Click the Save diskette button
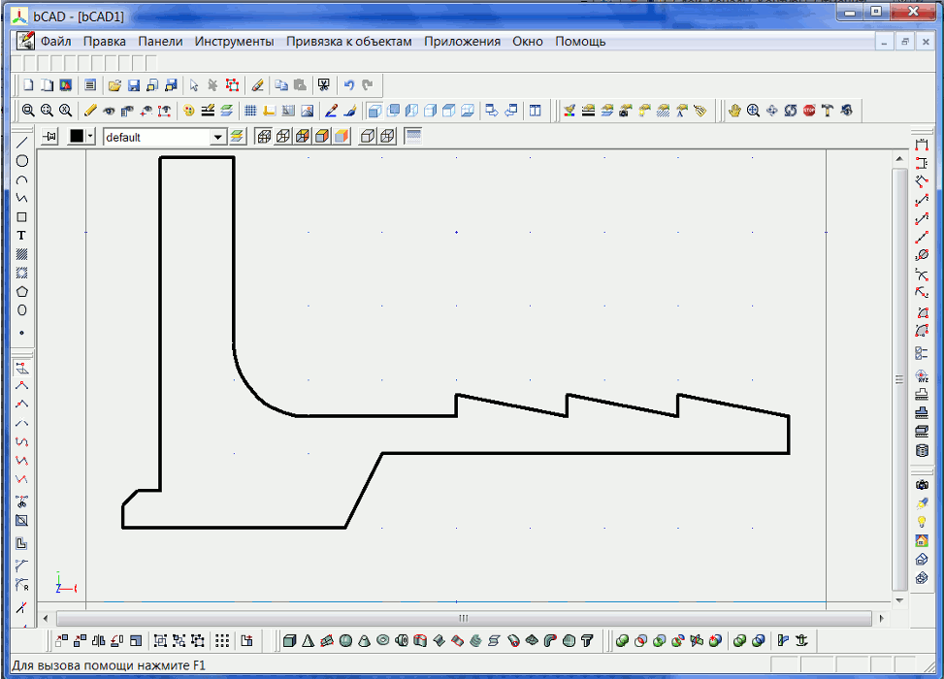 (x=134, y=85)
